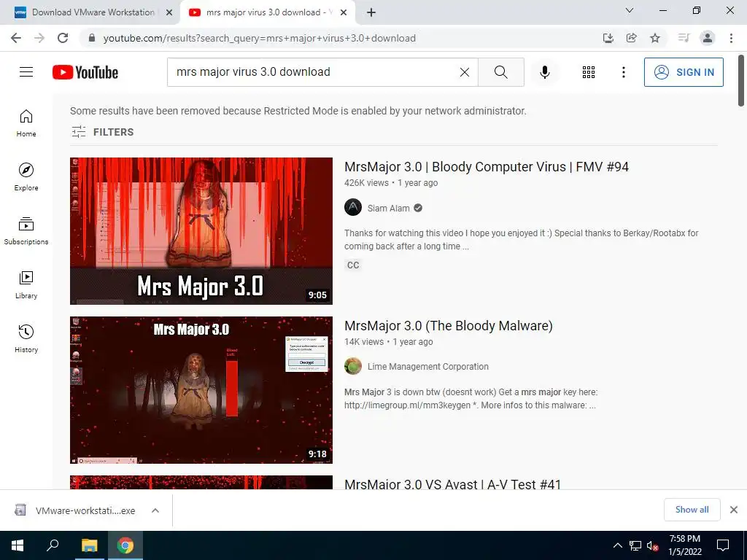This screenshot has width=747, height=560.
Task: Open the Lime Management Corporation channel name
Action: pyautogui.click(x=427, y=367)
